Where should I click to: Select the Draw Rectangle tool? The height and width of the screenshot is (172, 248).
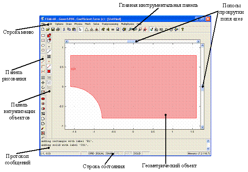tap(43, 36)
